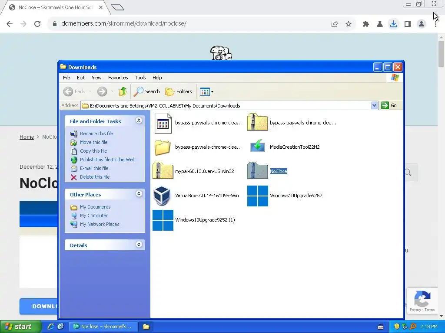Viewport: 445px width, 333px height.
Task: Open Chrome Downloads tray icon
Action: pyautogui.click(x=394, y=24)
